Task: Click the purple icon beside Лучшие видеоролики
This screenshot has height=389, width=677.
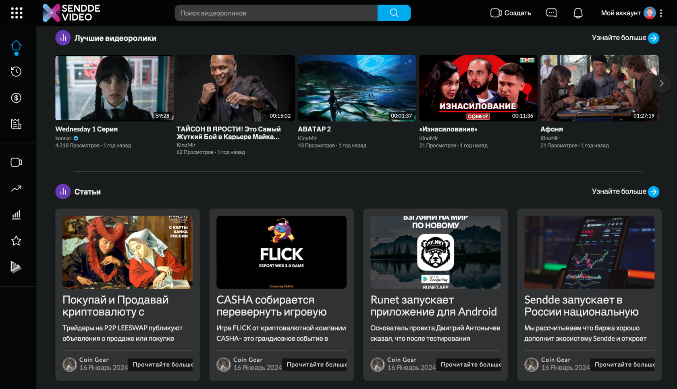Action: [x=63, y=38]
